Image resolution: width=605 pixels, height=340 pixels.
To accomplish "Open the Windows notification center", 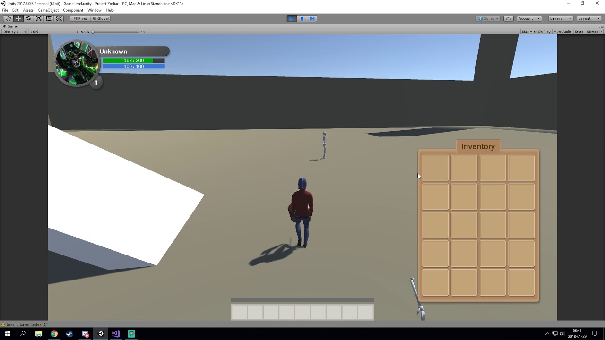I will click(595, 334).
